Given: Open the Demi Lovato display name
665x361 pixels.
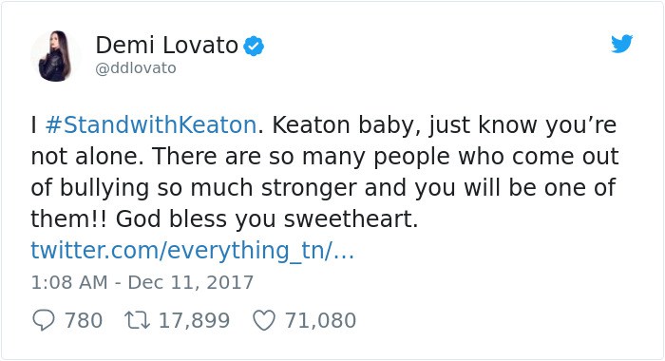Looking at the screenshot, I should (x=166, y=45).
